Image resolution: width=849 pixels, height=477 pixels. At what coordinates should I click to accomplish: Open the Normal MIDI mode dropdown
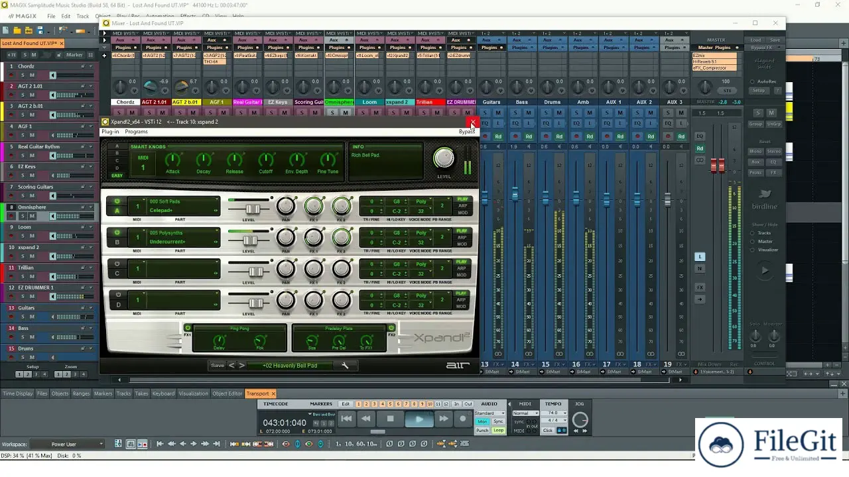(x=526, y=413)
